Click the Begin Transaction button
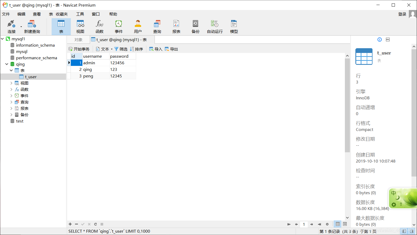This screenshot has width=417, height=235. (x=79, y=49)
